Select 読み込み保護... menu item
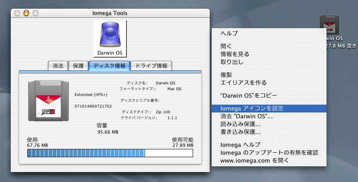Screen dimensions: 358x182 tap(269, 124)
